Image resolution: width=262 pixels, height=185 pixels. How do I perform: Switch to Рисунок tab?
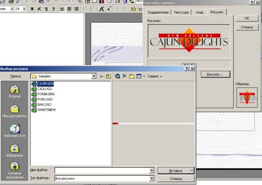click(x=217, y=12)
